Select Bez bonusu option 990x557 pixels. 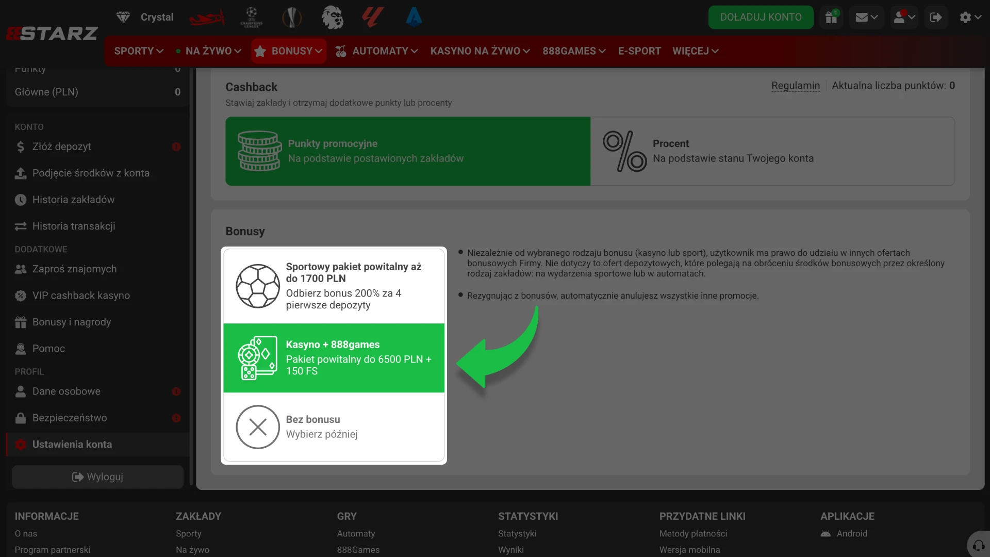334,427
